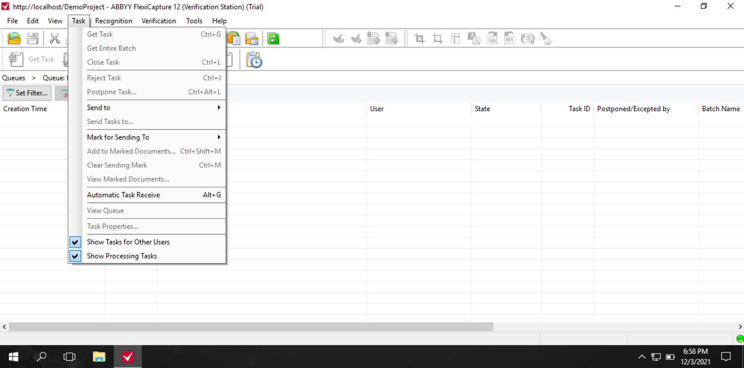Select Send Tasks to entry
744x368 pixels.
(x=147, y=122)
